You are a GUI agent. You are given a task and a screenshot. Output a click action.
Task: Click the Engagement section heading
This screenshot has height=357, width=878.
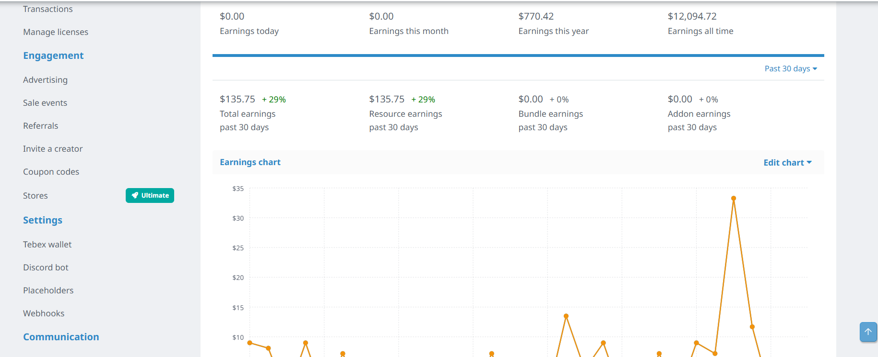coord(53,56)
